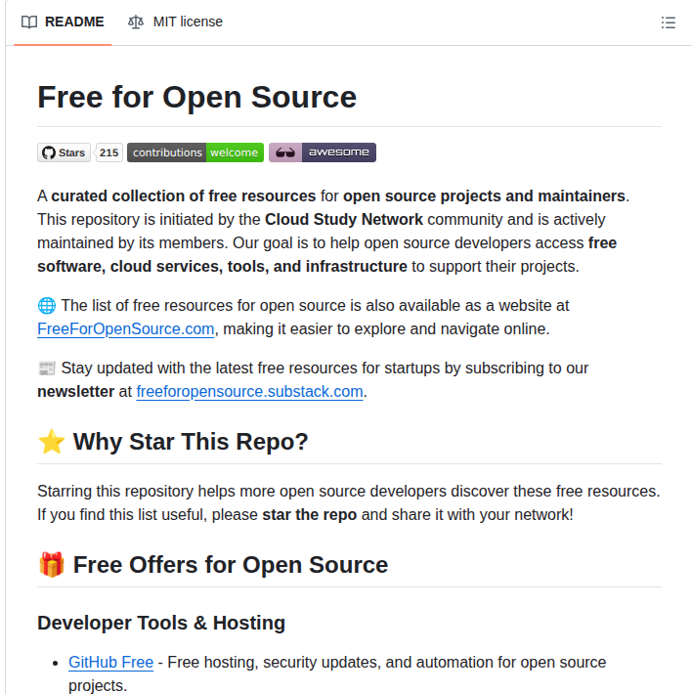
Task: Click the awesome sunglasses badge
Action: pos(323,152)
